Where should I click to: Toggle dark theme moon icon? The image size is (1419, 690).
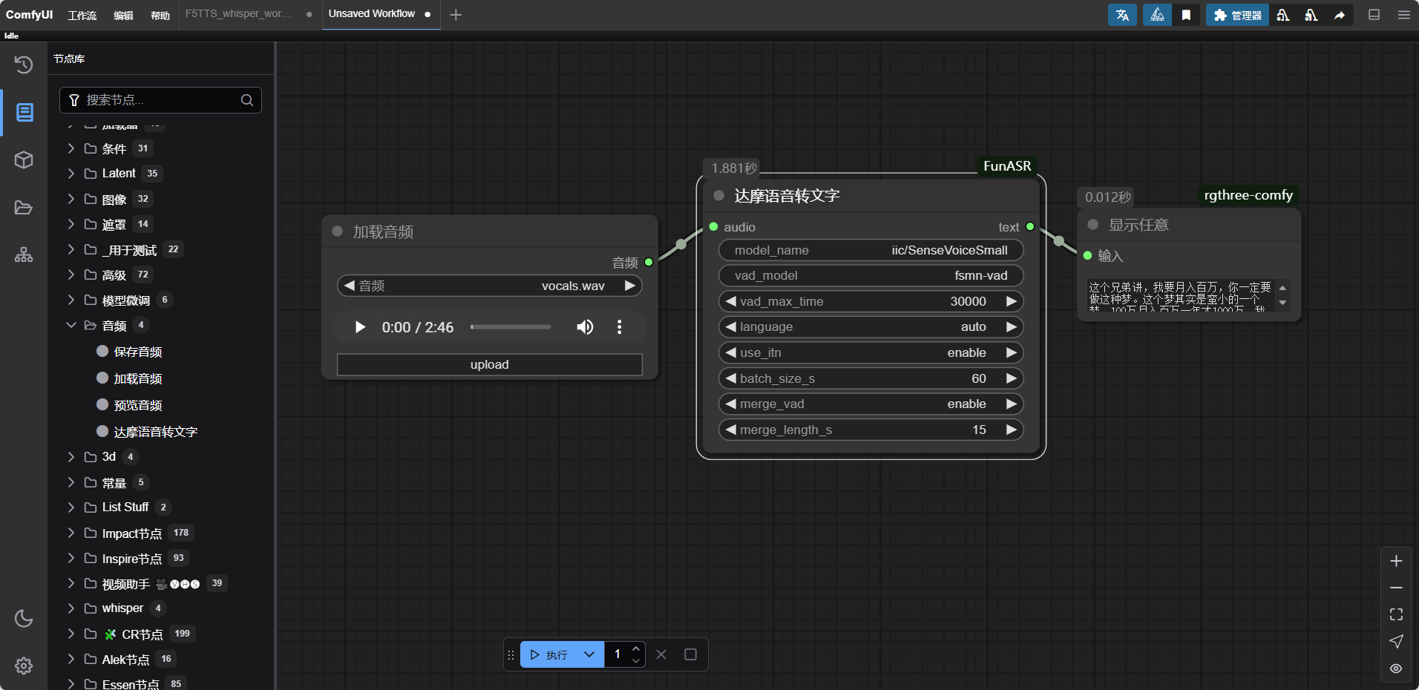[x=24, y=618]
